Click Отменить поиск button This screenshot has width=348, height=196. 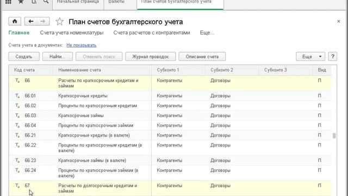pyautogui.click(x=99, y=57)
